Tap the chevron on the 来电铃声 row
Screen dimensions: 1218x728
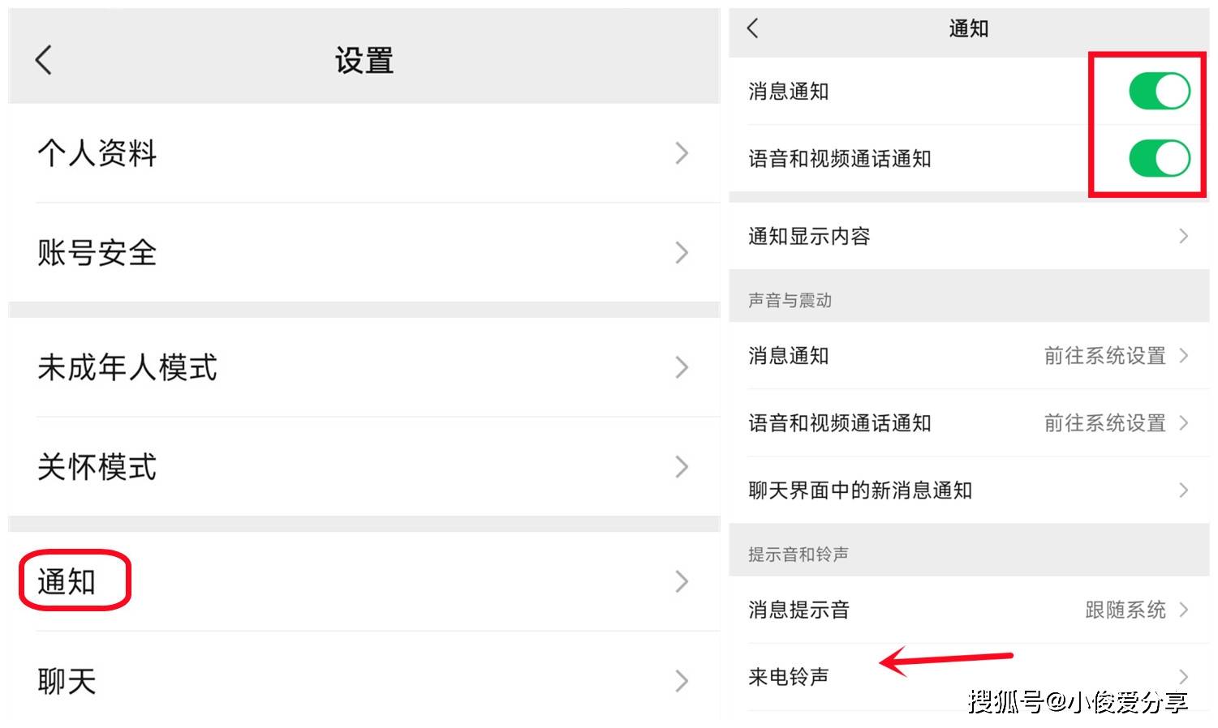click(1183, 677)
